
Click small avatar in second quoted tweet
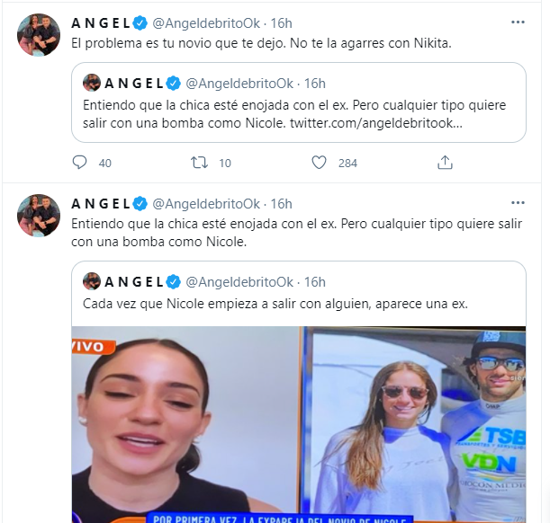click(x=92, y=281)
